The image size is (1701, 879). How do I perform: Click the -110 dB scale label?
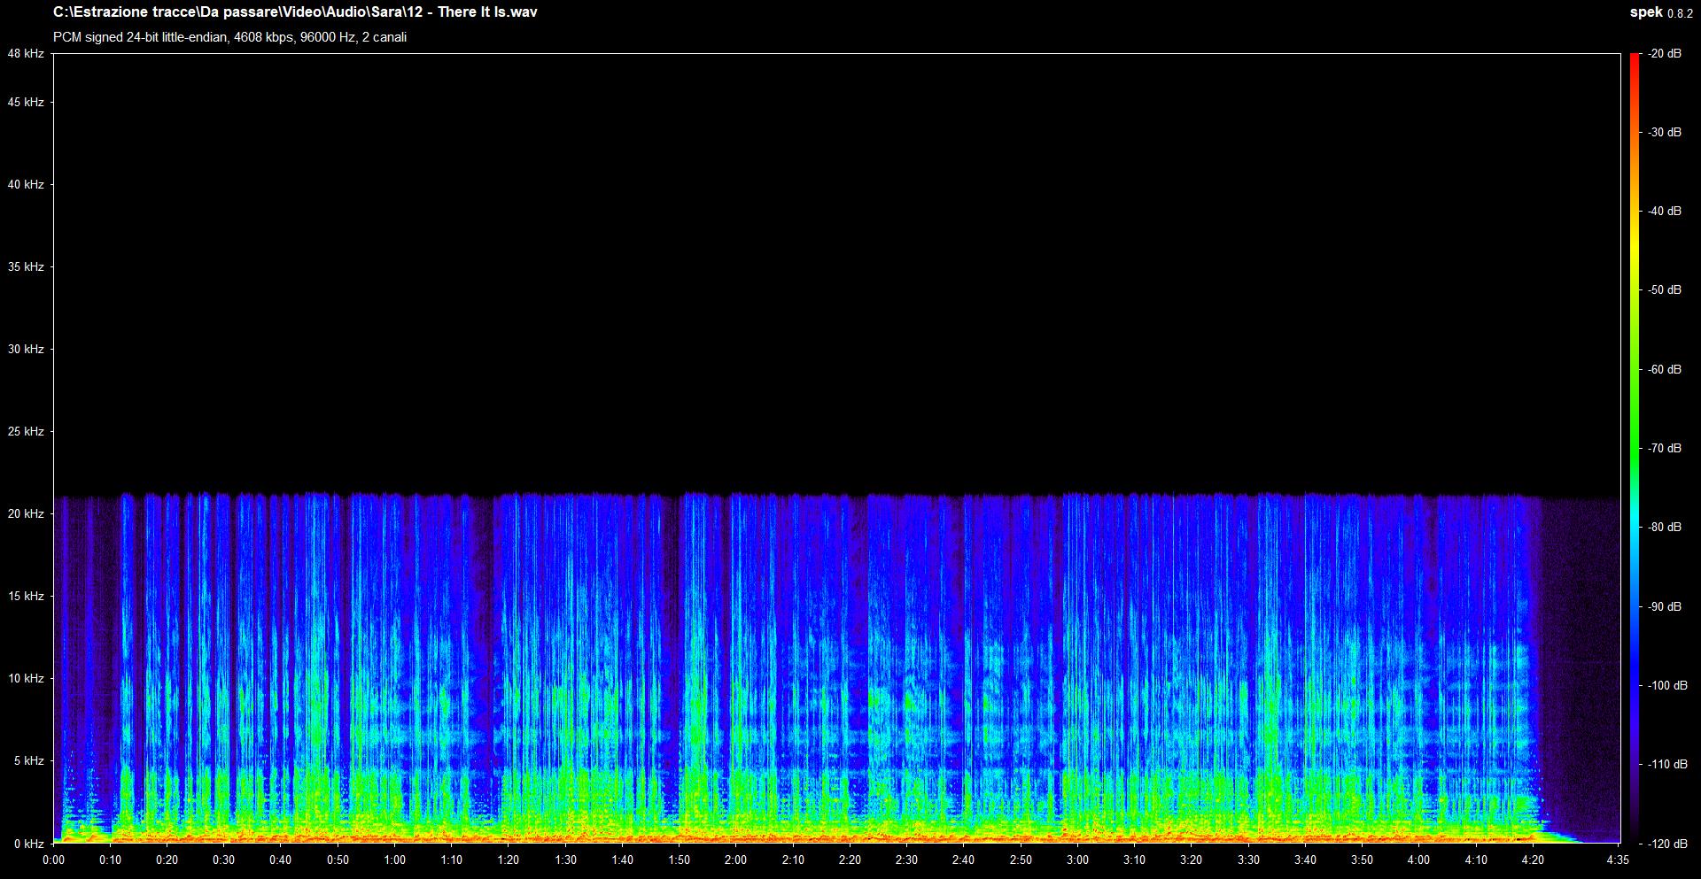point(1667,765)
